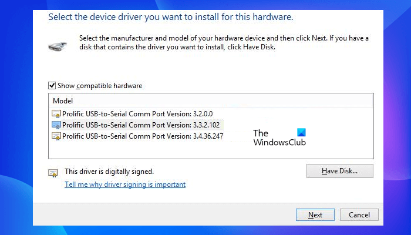Proceed with the Next button

coord(315,214)
